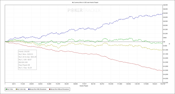
Task: Click the y-axis label '$-3,000'
Action: click(165, 66)
